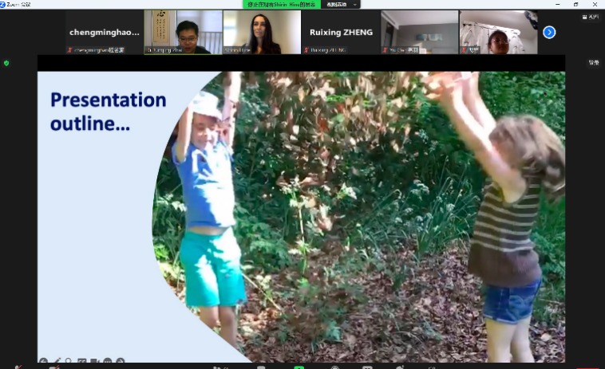Click the magnifier zoom icon on slide
This screenshot has width=605, height=369.
point(69,361)
